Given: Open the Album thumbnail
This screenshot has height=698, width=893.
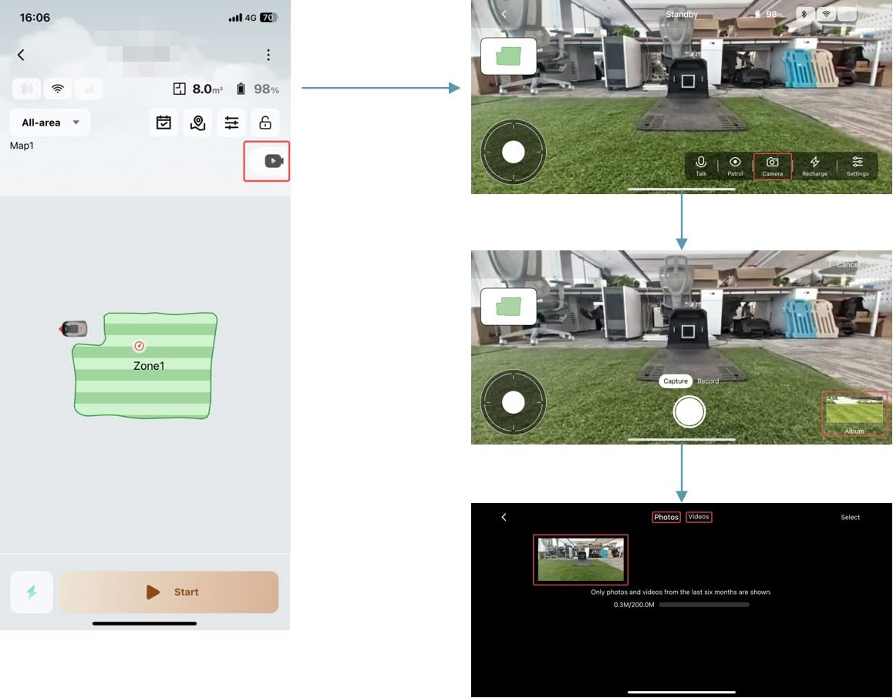Looking at the screenshot, I should pos(854,413).
